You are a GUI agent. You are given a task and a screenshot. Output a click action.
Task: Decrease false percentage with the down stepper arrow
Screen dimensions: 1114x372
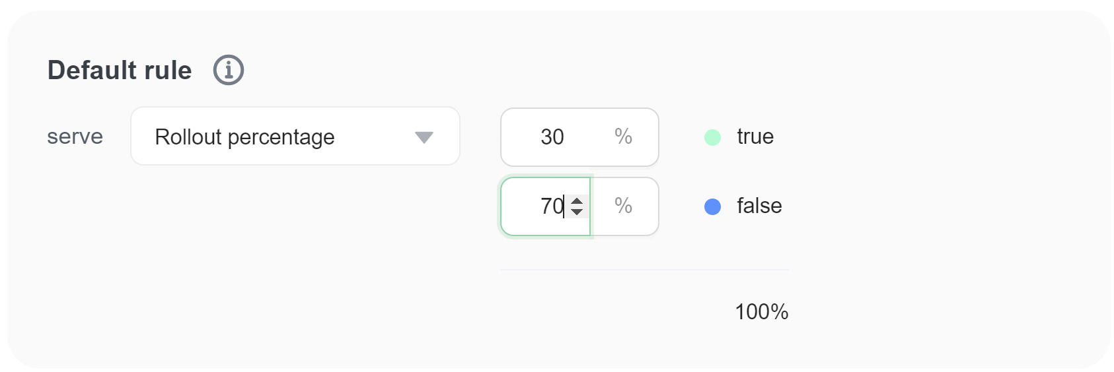(577, 212)
